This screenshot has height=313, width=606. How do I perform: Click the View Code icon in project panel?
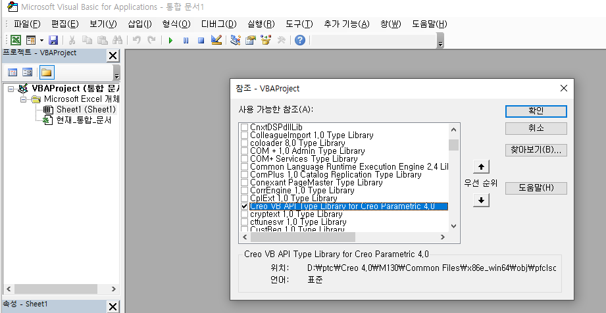[13, 72]
